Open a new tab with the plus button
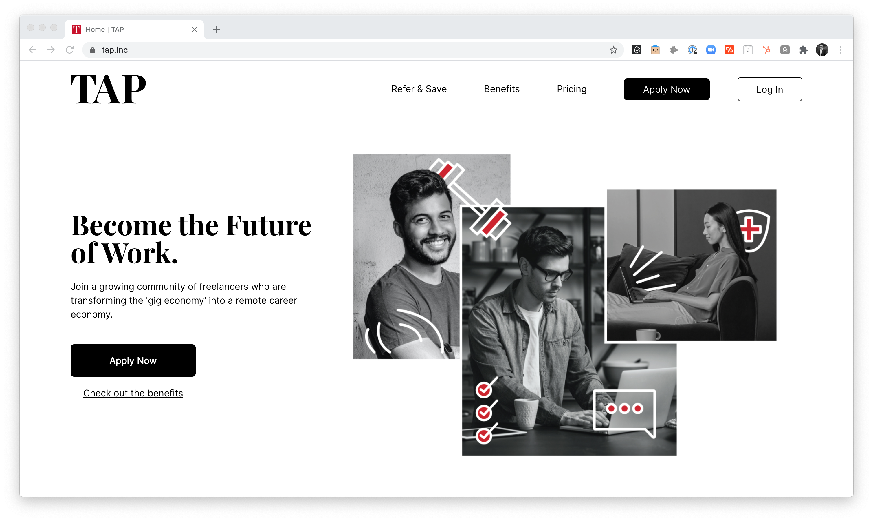This screenshot has width=873, height=521. (216, 30)
